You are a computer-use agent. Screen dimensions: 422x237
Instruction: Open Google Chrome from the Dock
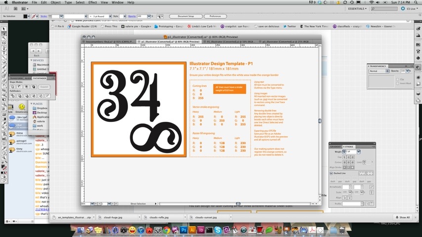(x=167, y=230)
